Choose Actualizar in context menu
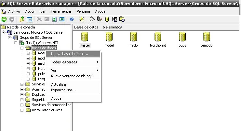The image size is (241, 131). point(73,84)
